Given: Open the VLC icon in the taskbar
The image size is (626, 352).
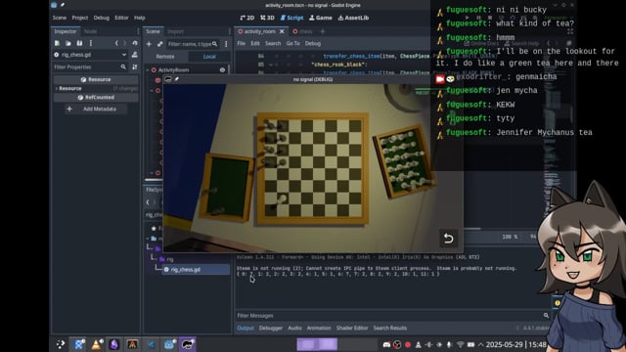Looking at the screenshot, I should coord(96,344).
